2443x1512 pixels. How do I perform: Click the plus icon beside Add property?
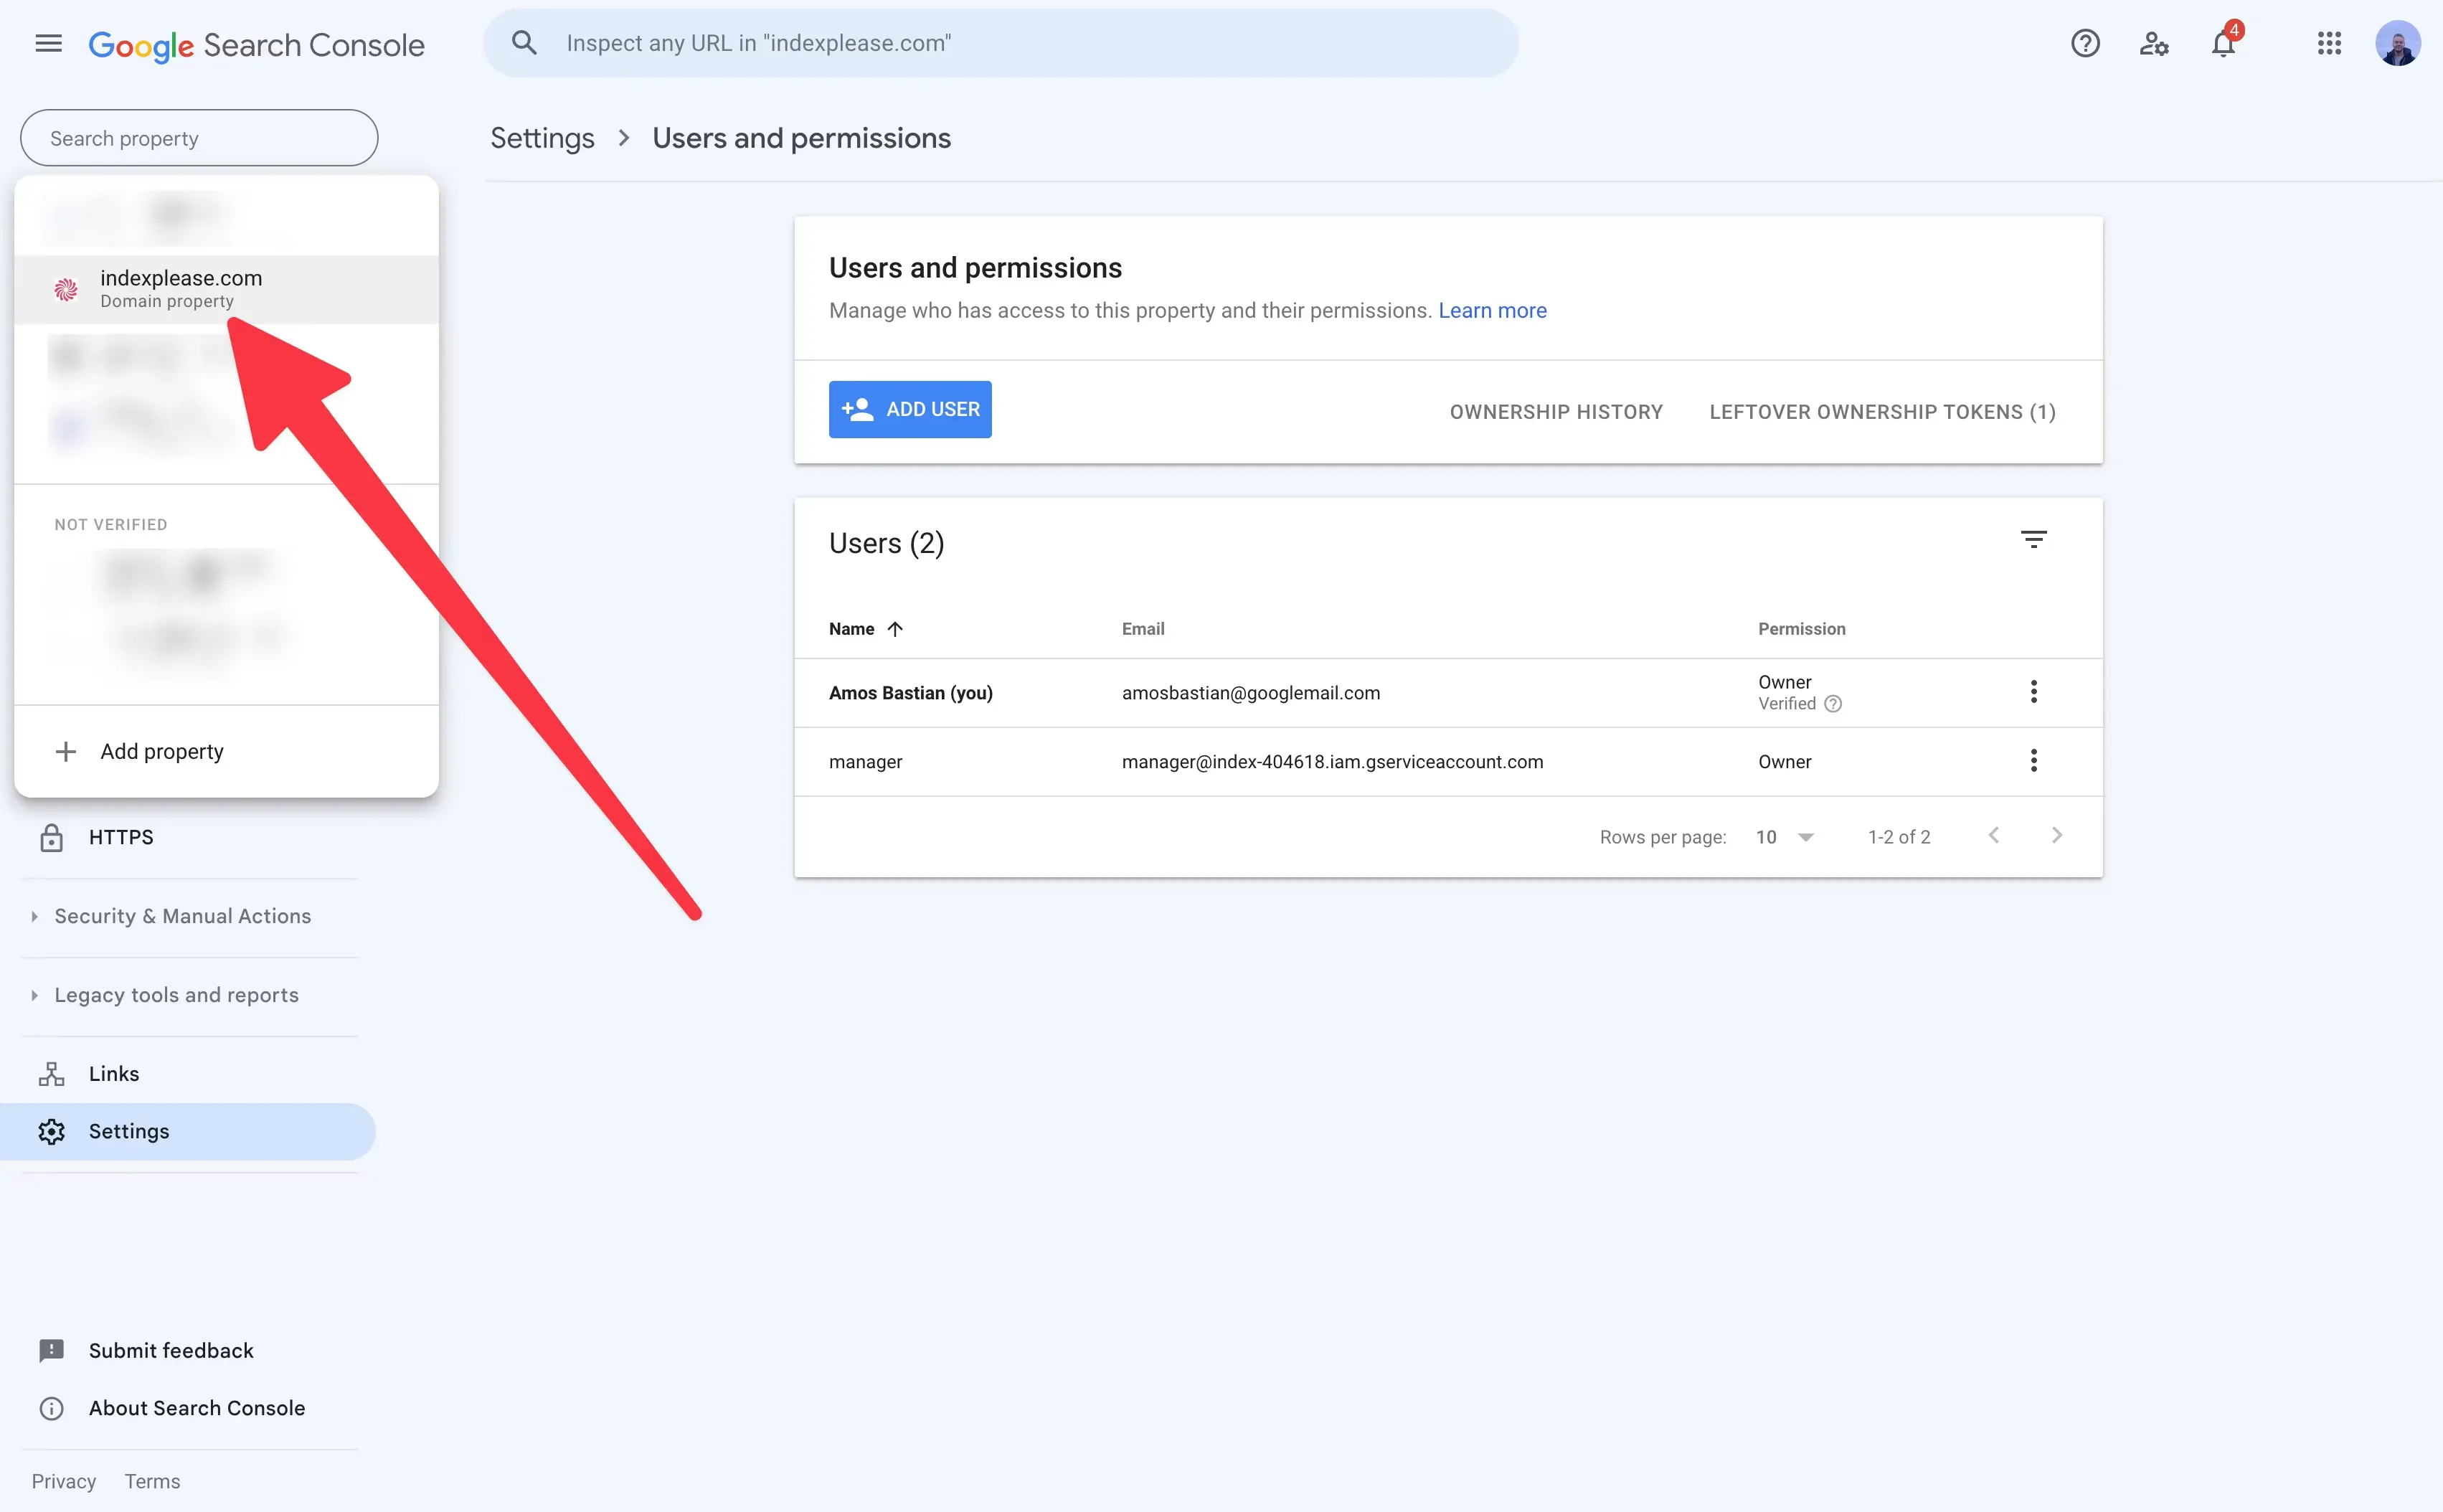[65, 751]
